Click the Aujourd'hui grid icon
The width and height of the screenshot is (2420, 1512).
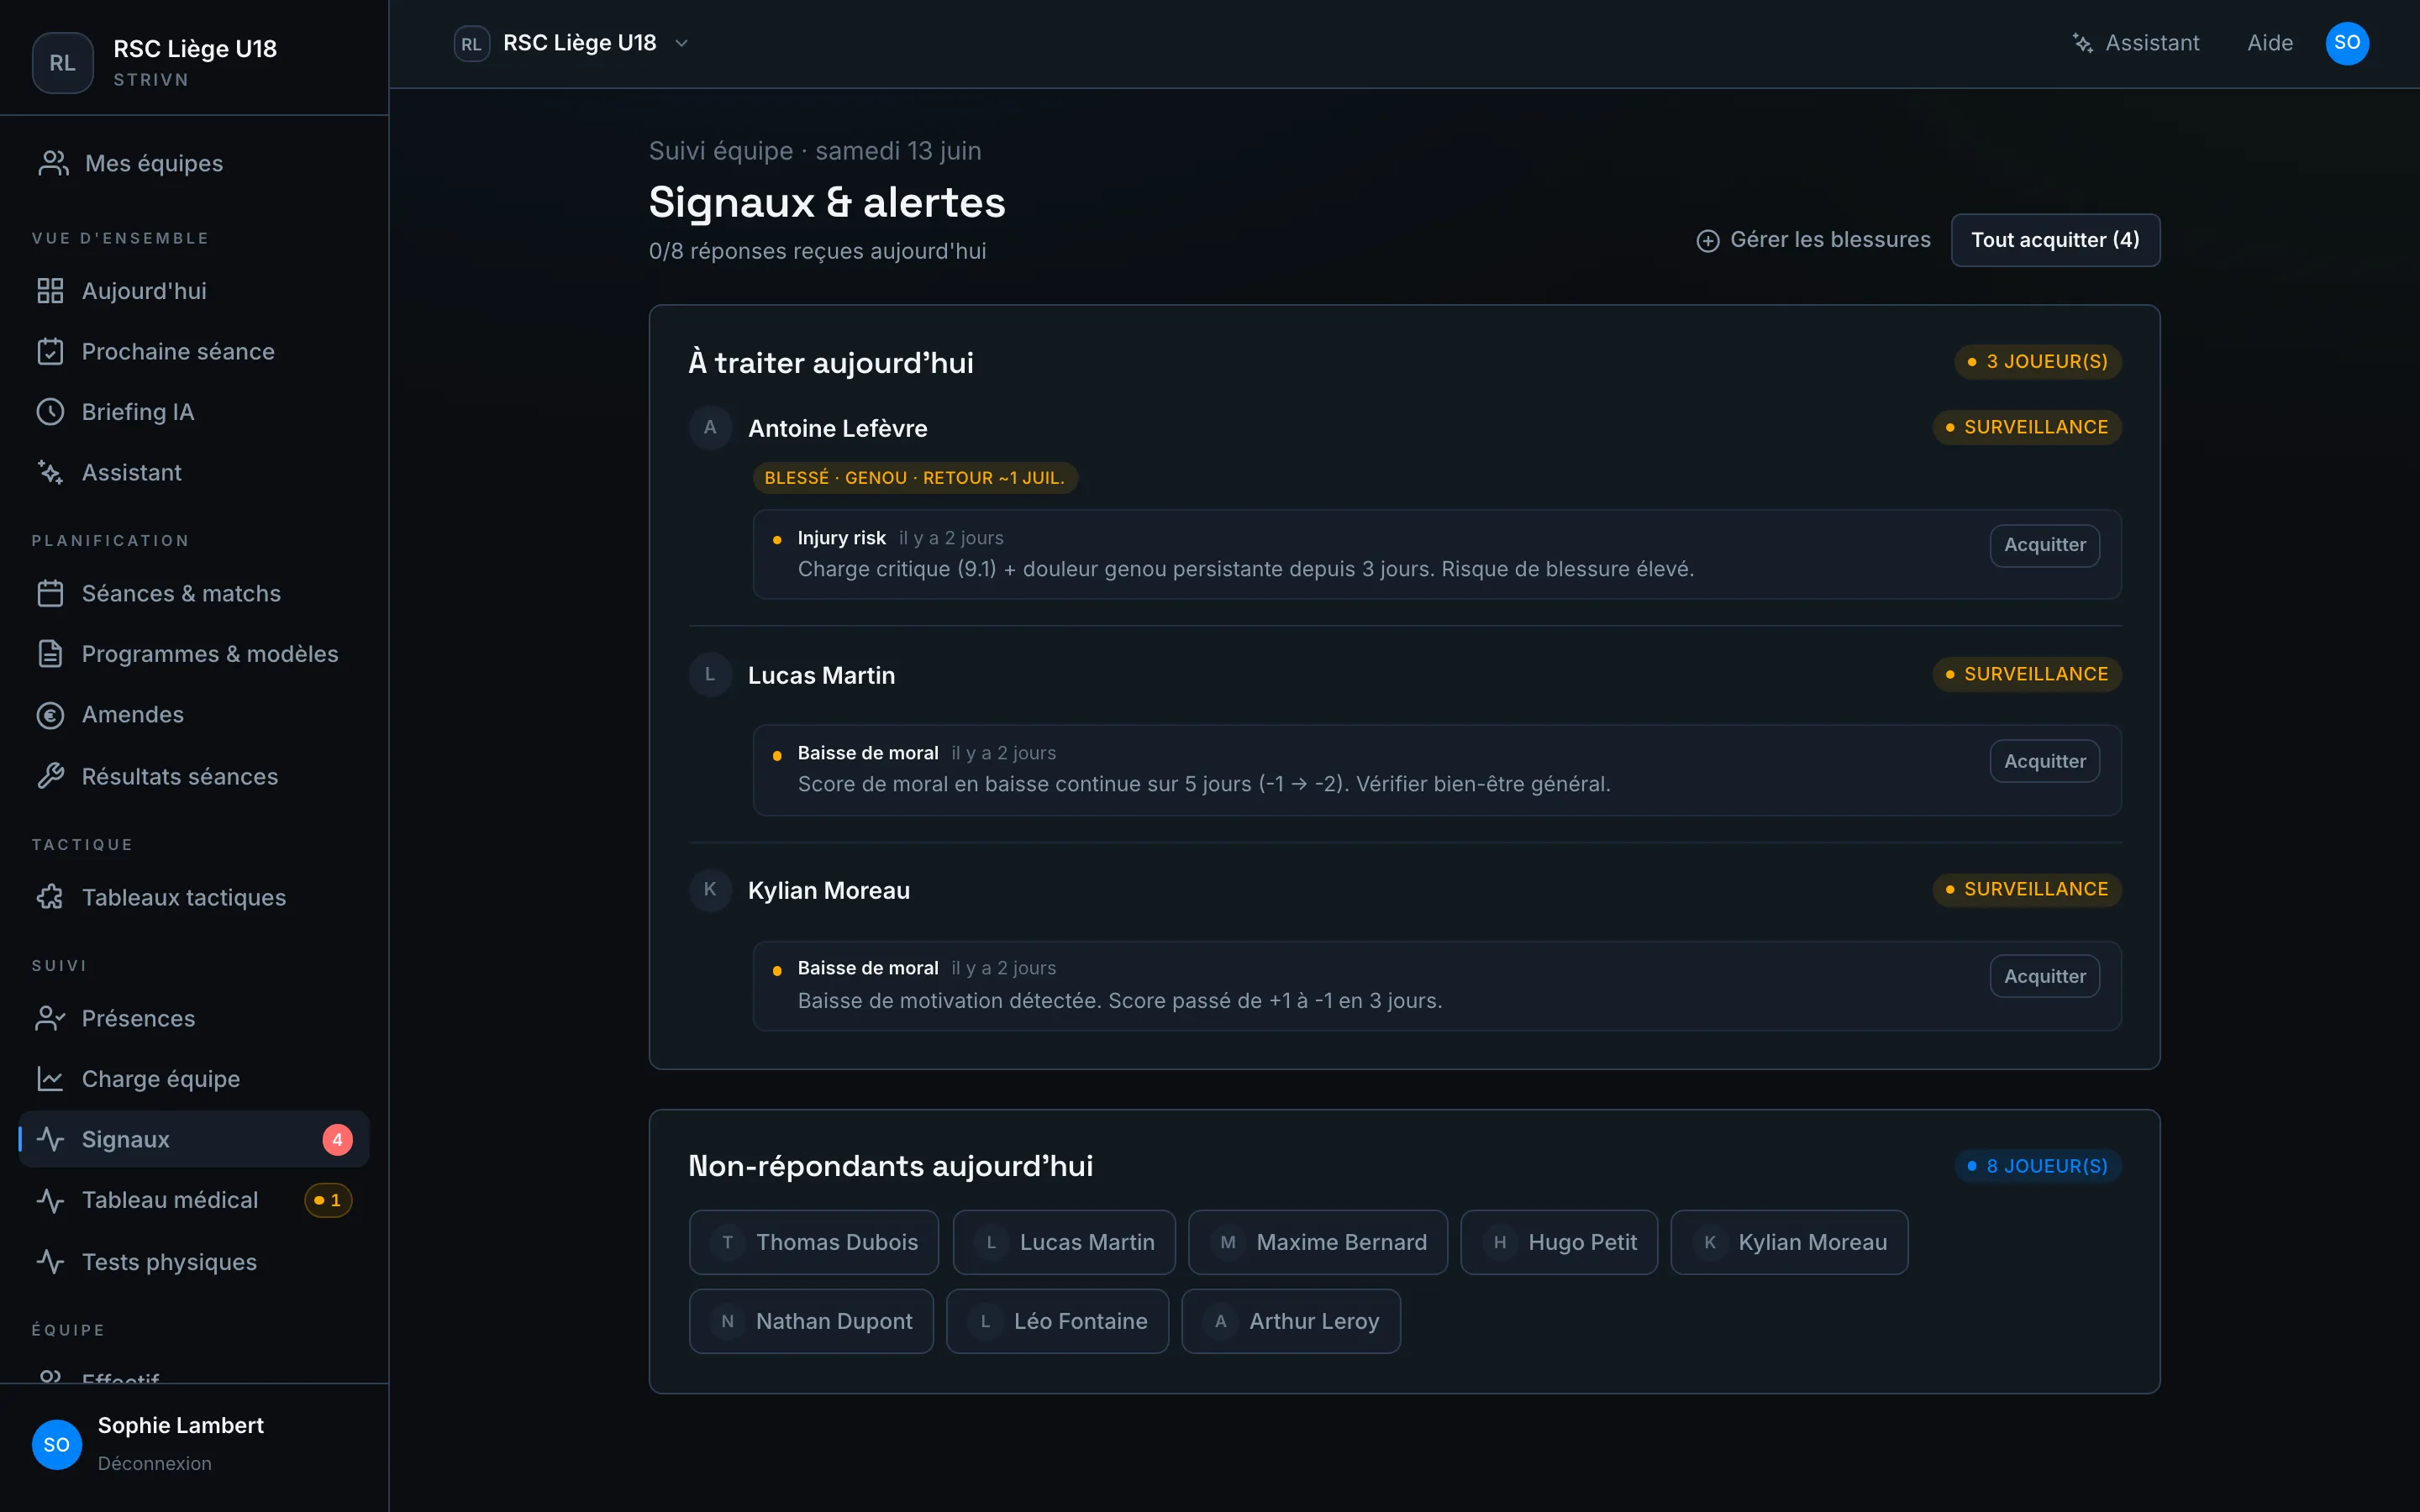coord(50,291)
